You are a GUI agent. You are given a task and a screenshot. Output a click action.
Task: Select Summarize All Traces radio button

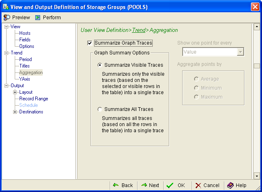click(x=100, y=109)
